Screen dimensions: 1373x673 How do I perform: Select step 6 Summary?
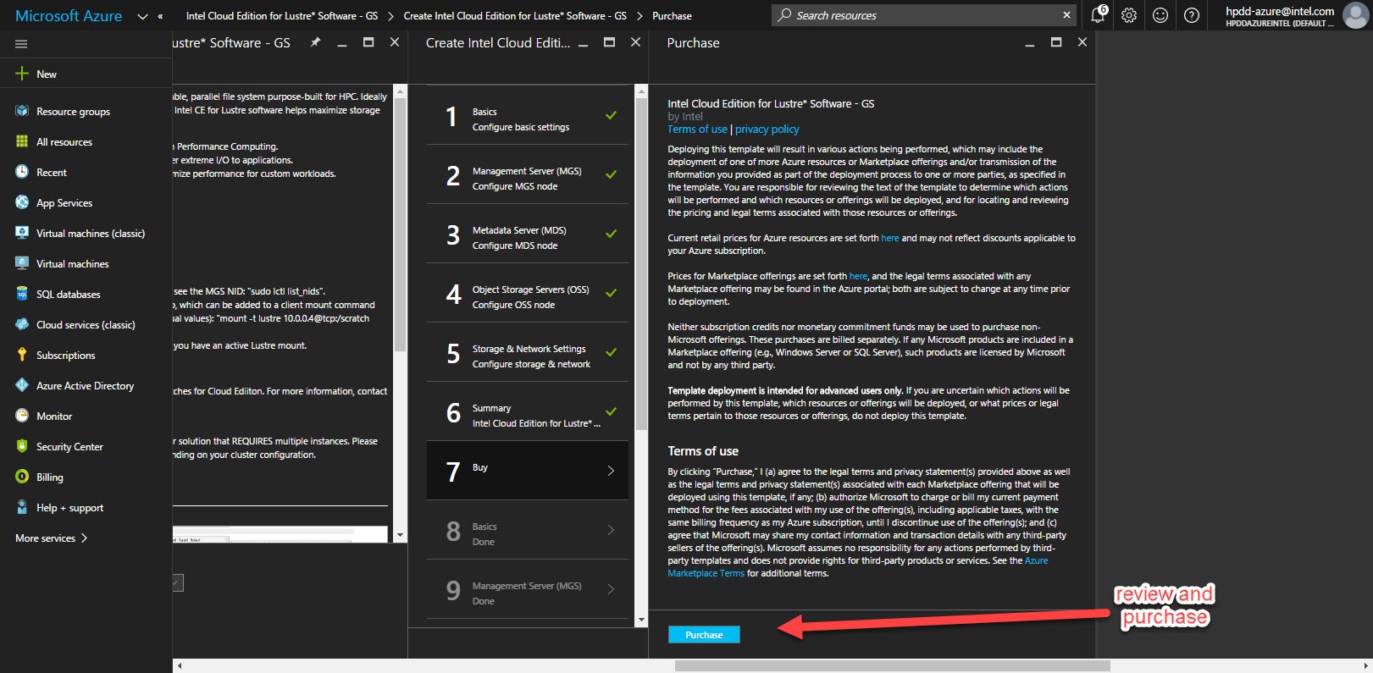[528, 411]
